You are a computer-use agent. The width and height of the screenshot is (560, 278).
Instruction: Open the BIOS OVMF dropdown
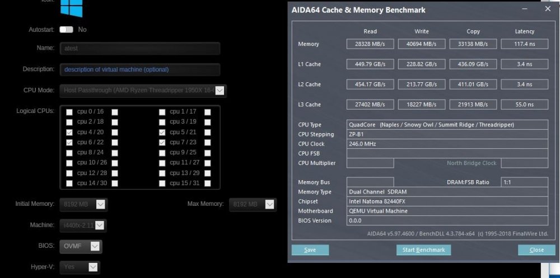[x=81, y=246]
